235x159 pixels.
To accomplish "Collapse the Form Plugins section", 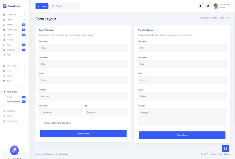I will coord(25,92).
